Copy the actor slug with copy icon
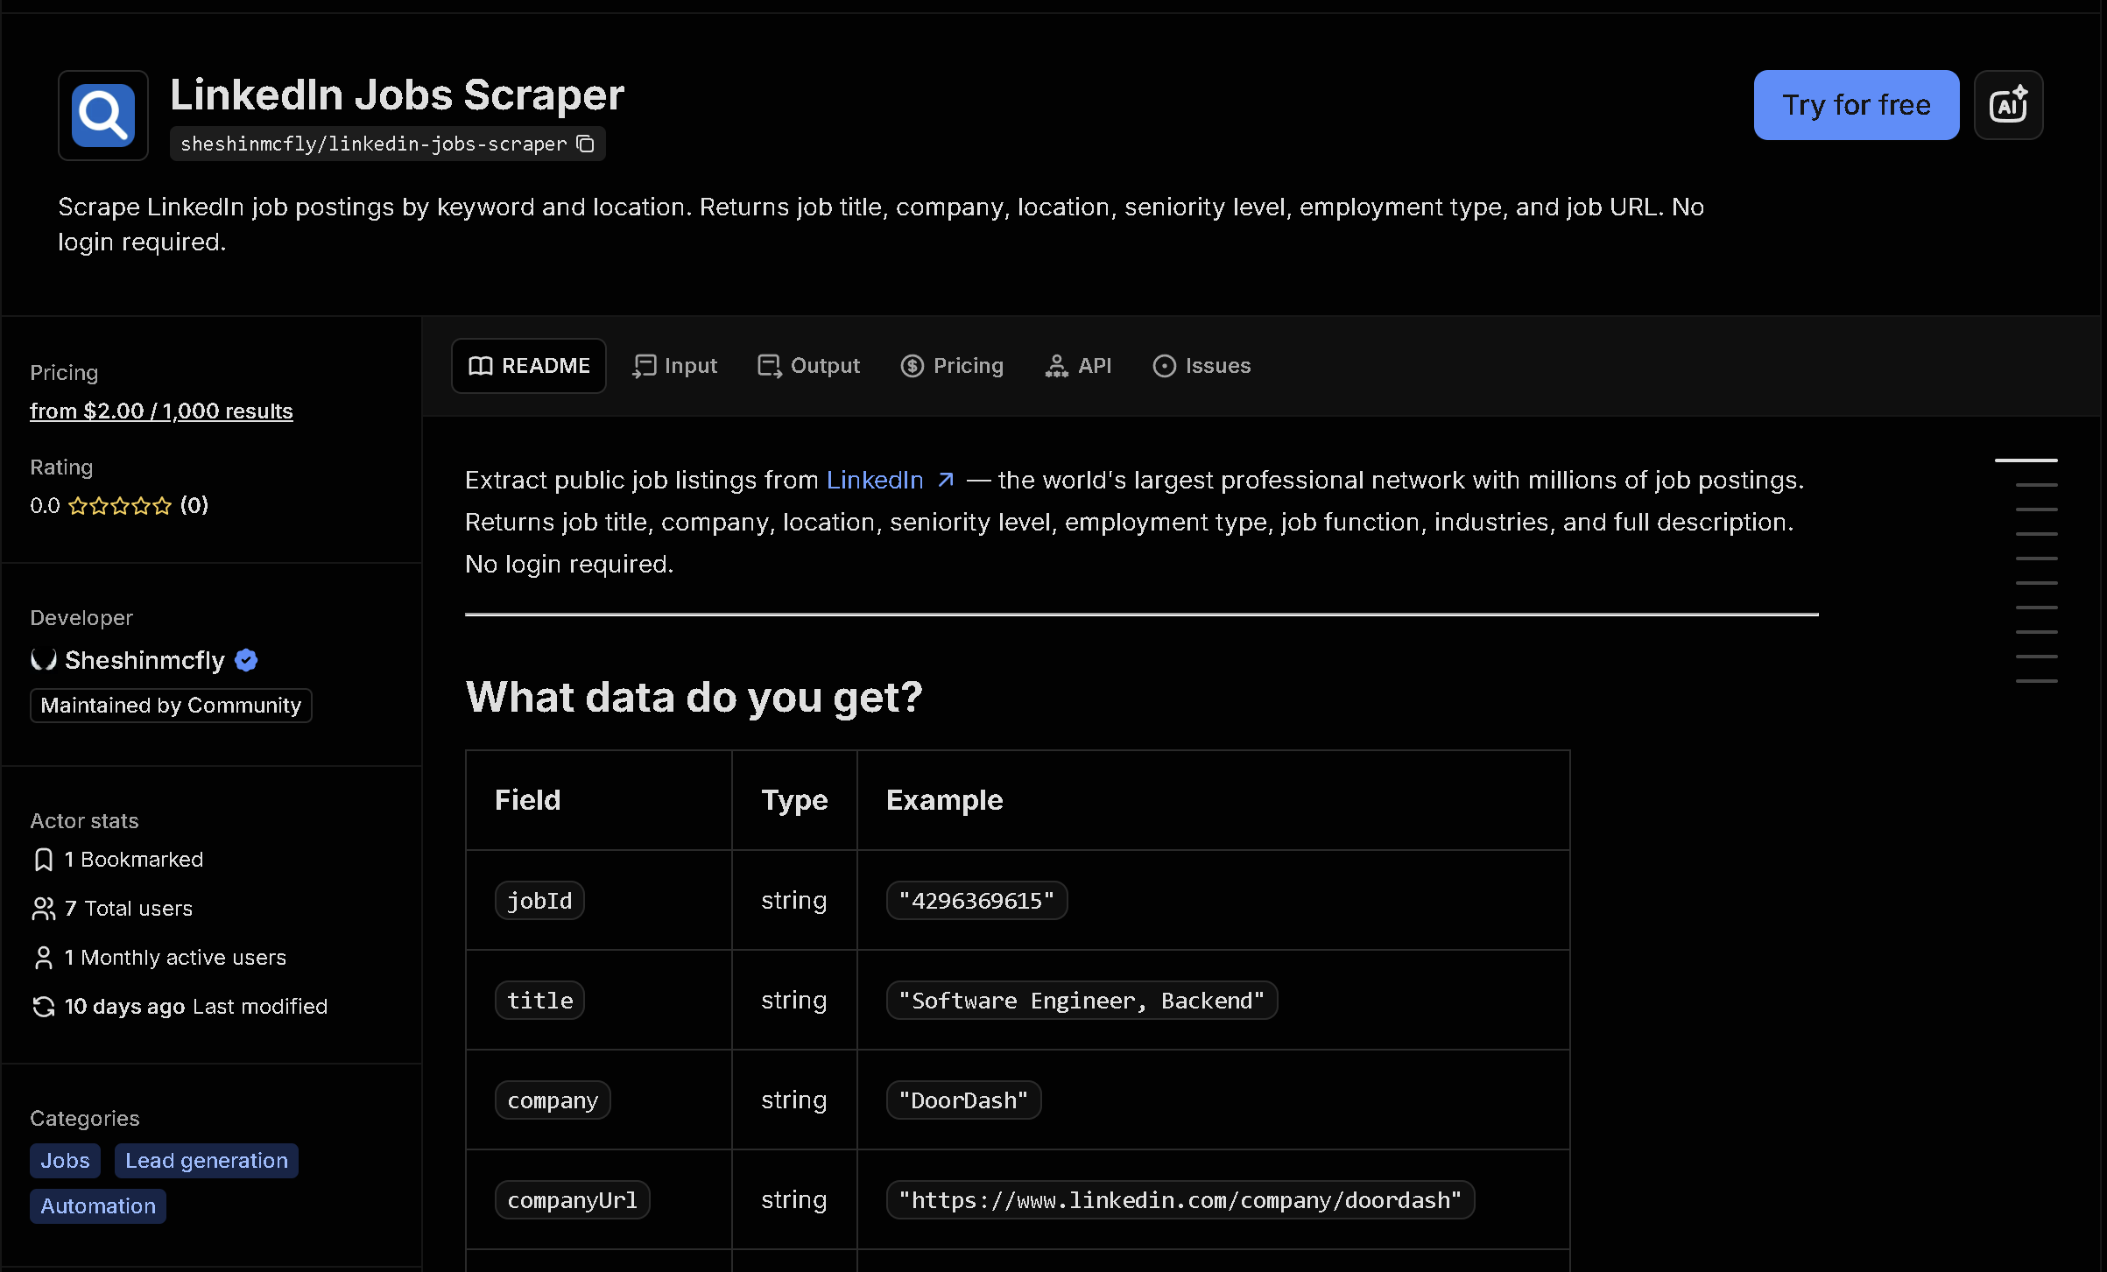The image size is (2107, 1272). (586, 144)
